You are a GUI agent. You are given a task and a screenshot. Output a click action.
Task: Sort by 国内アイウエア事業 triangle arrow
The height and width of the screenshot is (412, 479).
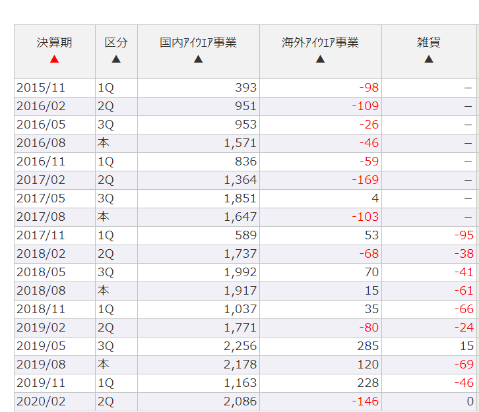pyautogui.click(x=198, y=59)
